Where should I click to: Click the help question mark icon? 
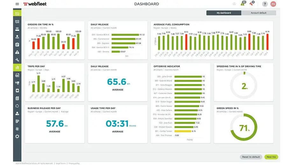click(264, 4)
